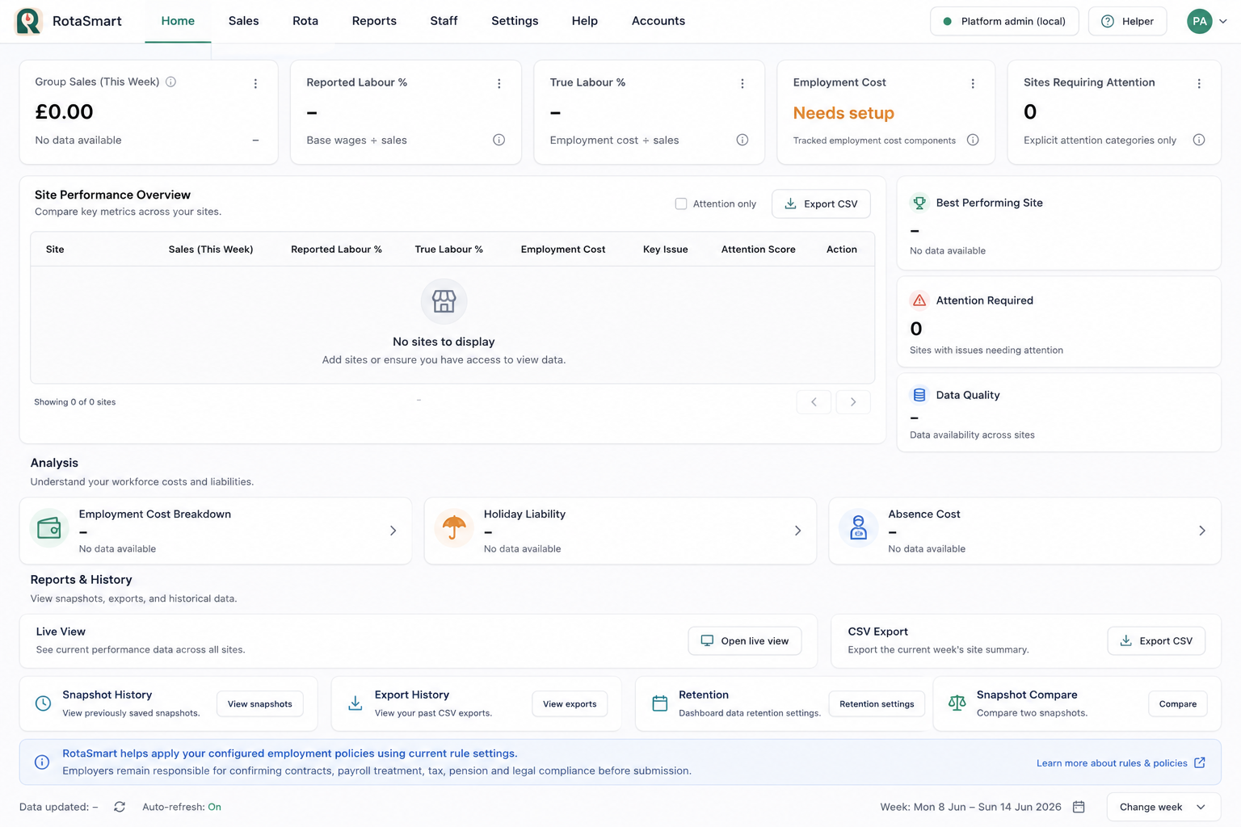Click the Employment Cost column header
1241x827 pixels.
(x=562, y=250)
